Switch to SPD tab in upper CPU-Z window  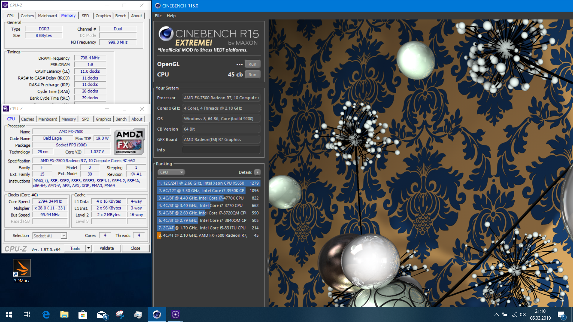(x=85, y=16)
